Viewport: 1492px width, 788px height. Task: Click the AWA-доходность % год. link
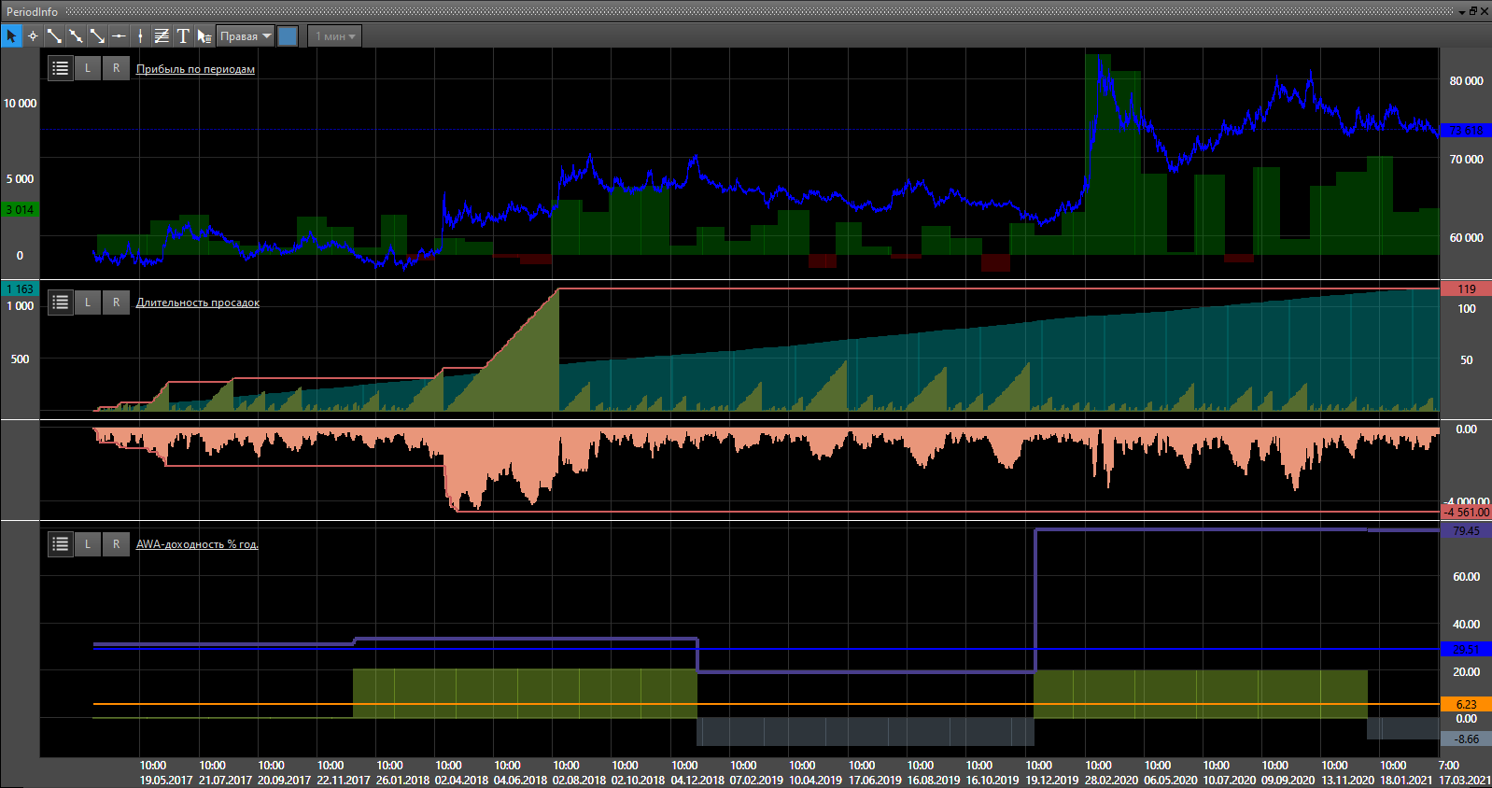click(197, 544)
